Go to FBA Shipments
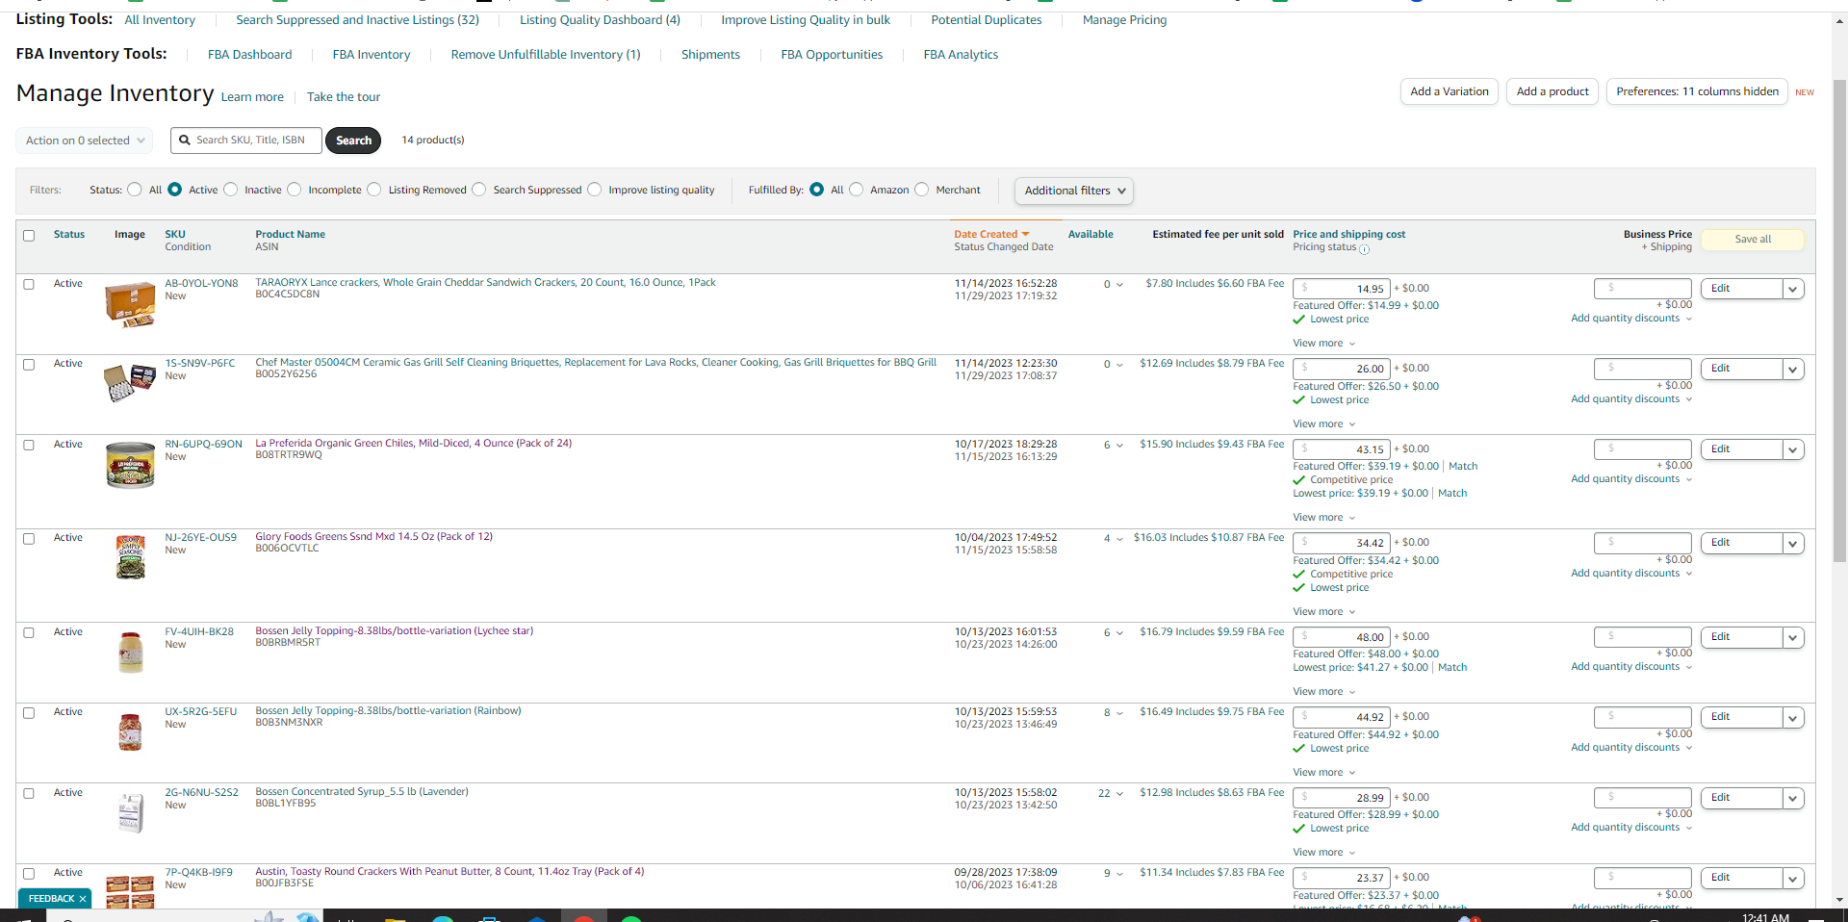 710,55
